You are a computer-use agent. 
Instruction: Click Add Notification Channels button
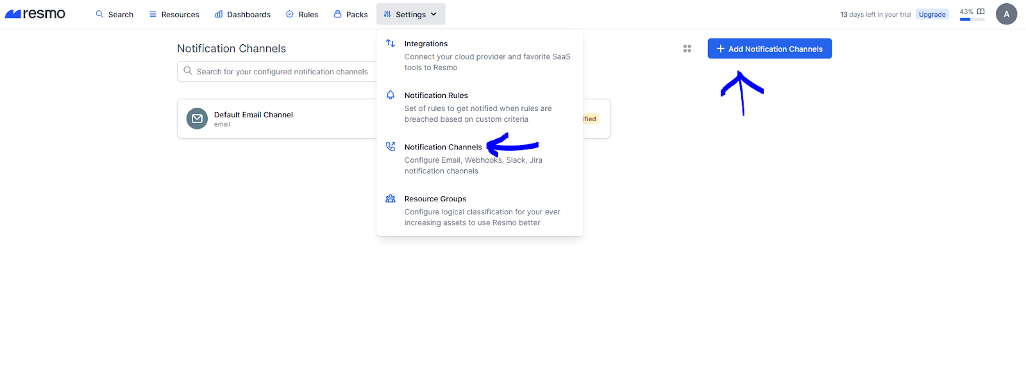(x=769, y=49)
